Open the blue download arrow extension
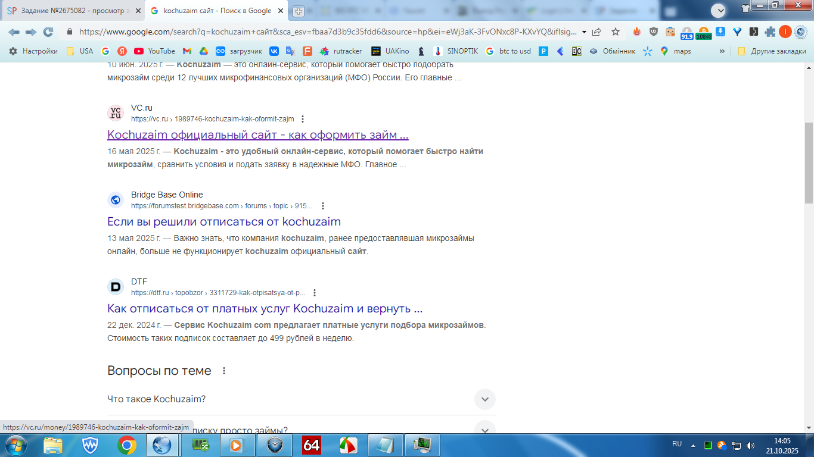814x457 pixels. [x=720, y=32]
